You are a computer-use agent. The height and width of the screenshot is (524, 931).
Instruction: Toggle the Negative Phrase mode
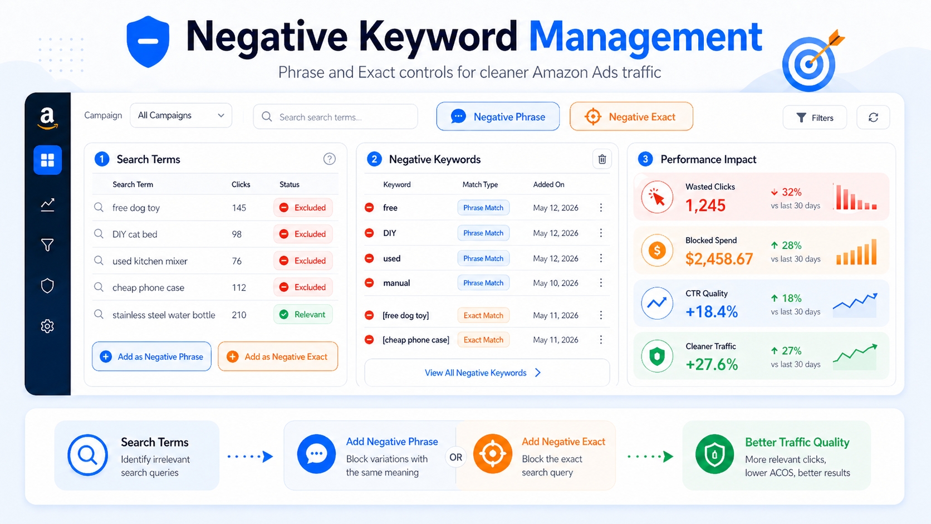tap(497, 116)
